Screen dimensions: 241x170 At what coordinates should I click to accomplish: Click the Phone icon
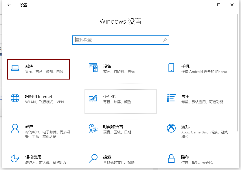click(171, 68)
